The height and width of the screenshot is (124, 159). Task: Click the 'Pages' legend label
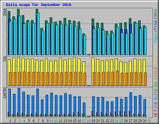156,38
